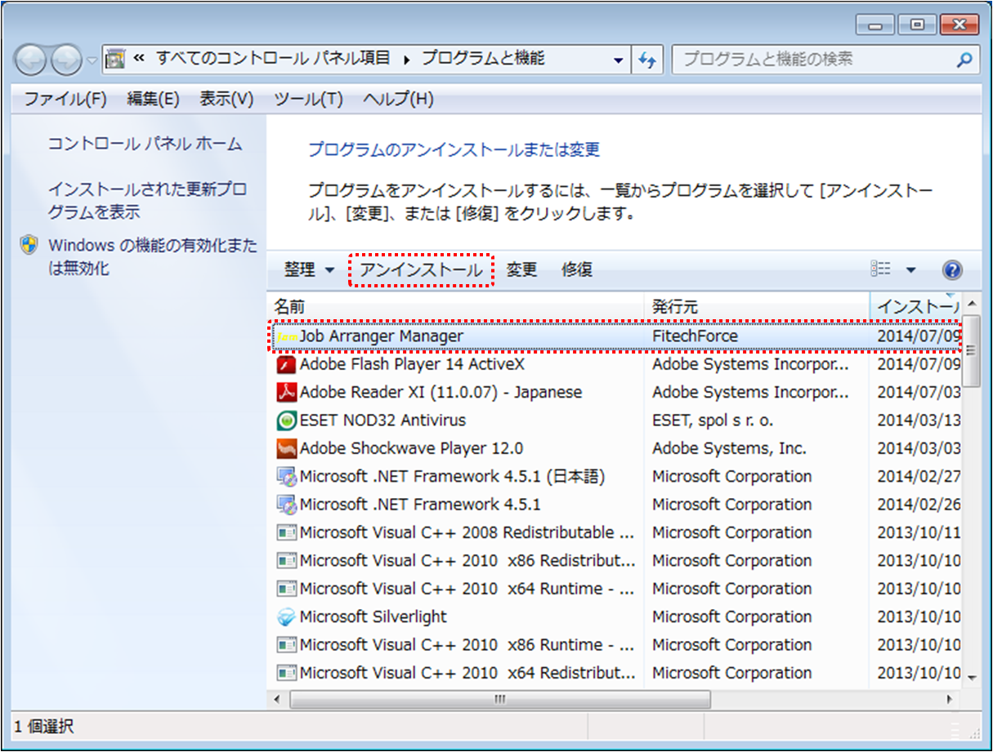993x752 pixels.
Task: Click the search magnifier icon
Action: click(x=964, y=60)
